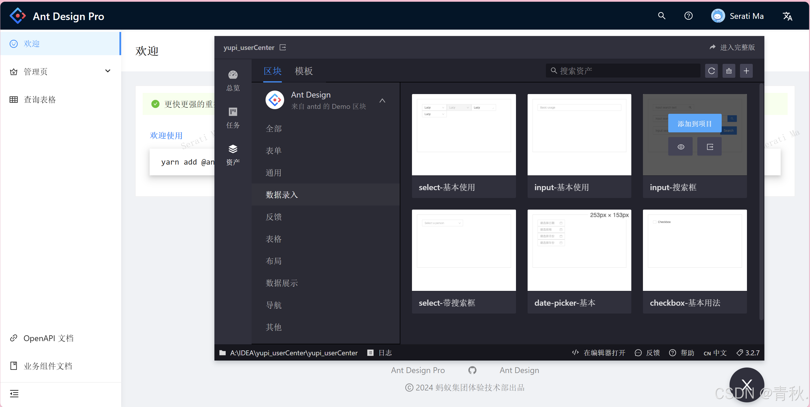Click the eye preview button on input-搜索框
Screen dimensions: 810x407
[680, 147]
